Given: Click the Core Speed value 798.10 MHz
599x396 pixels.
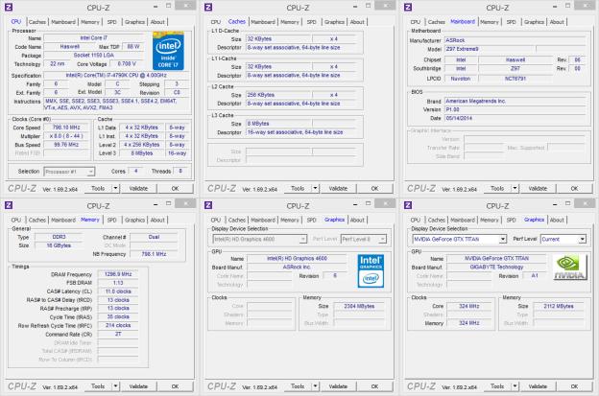Looking at the screenshot, I should coord(66,128).
